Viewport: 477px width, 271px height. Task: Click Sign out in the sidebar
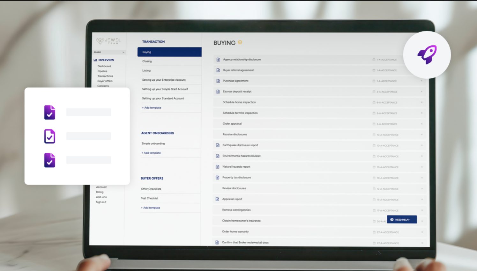pos(101,202)
